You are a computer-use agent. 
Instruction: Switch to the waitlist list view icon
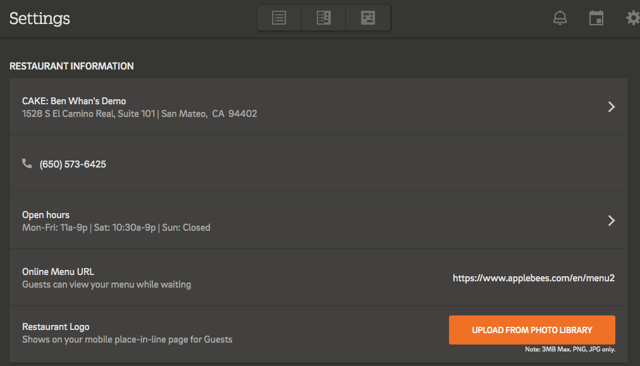[279, 18]
